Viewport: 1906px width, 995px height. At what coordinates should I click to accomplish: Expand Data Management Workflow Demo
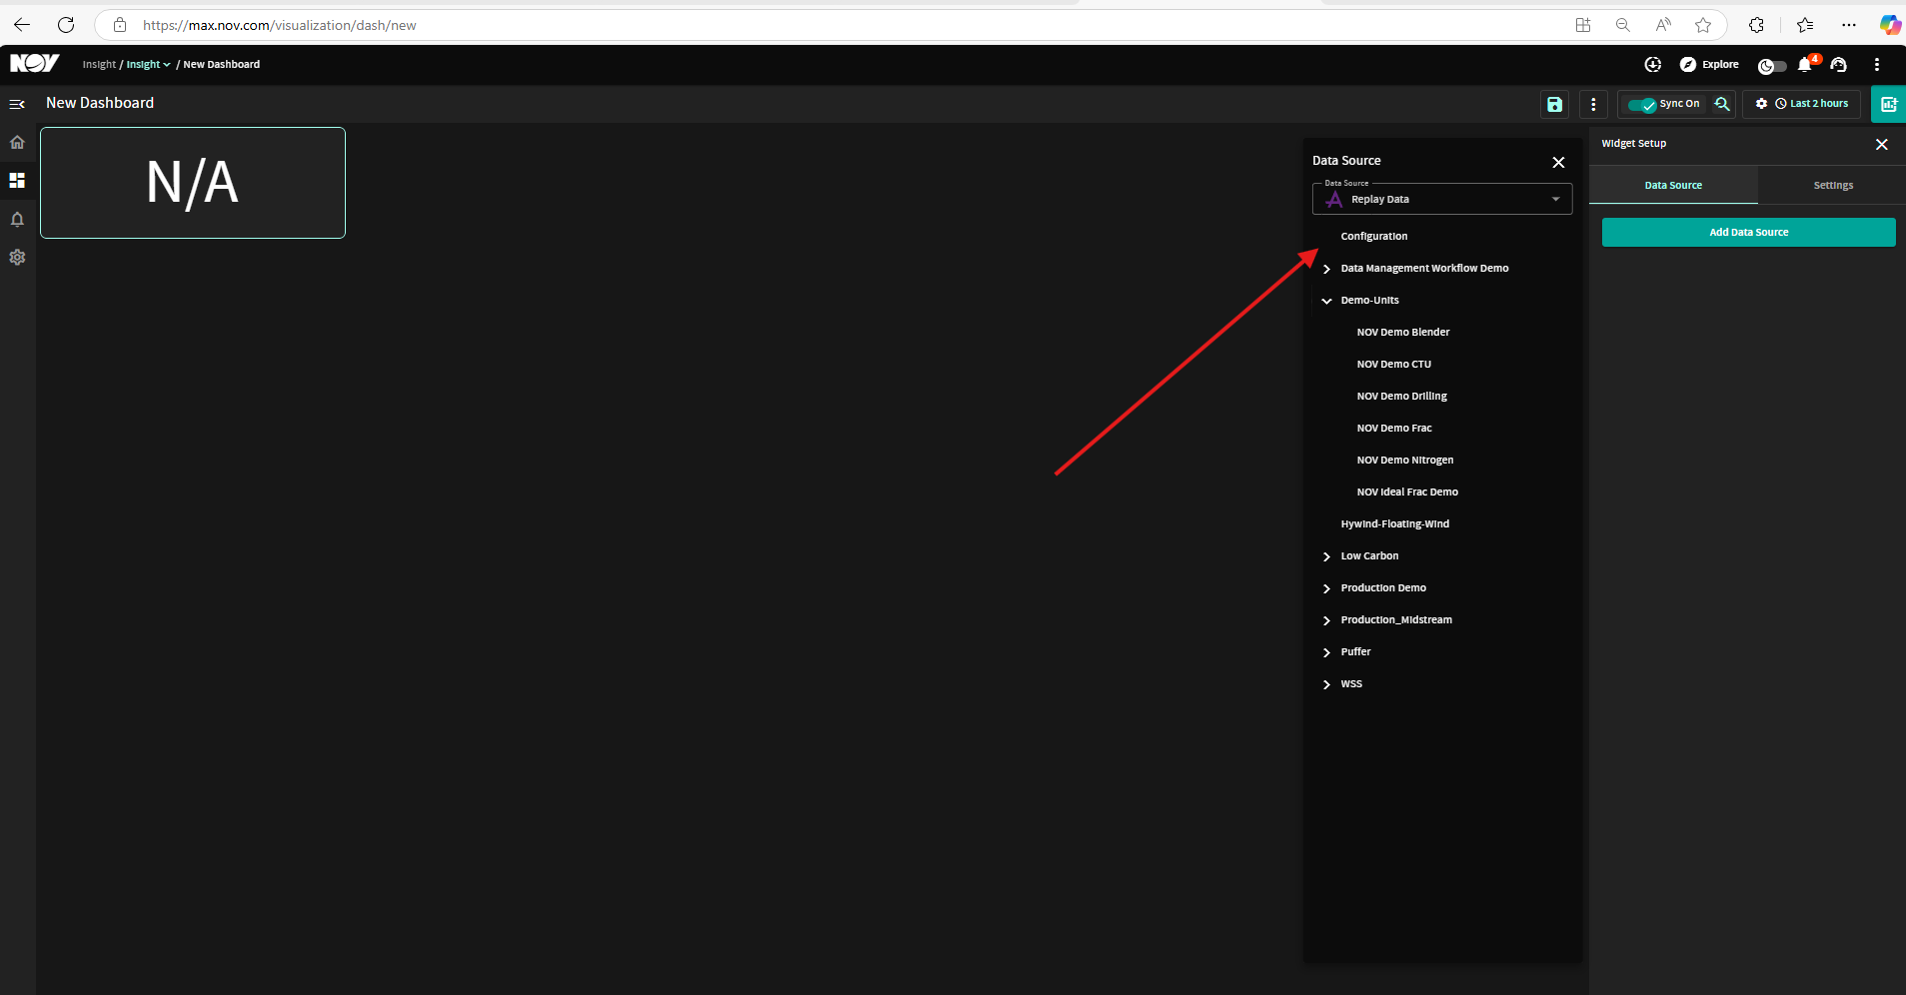pyautogui.click(x=1326, y=269)
